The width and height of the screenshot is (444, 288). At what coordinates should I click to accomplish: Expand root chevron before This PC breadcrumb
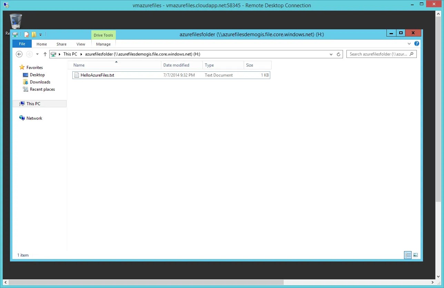tap(60, 54)
